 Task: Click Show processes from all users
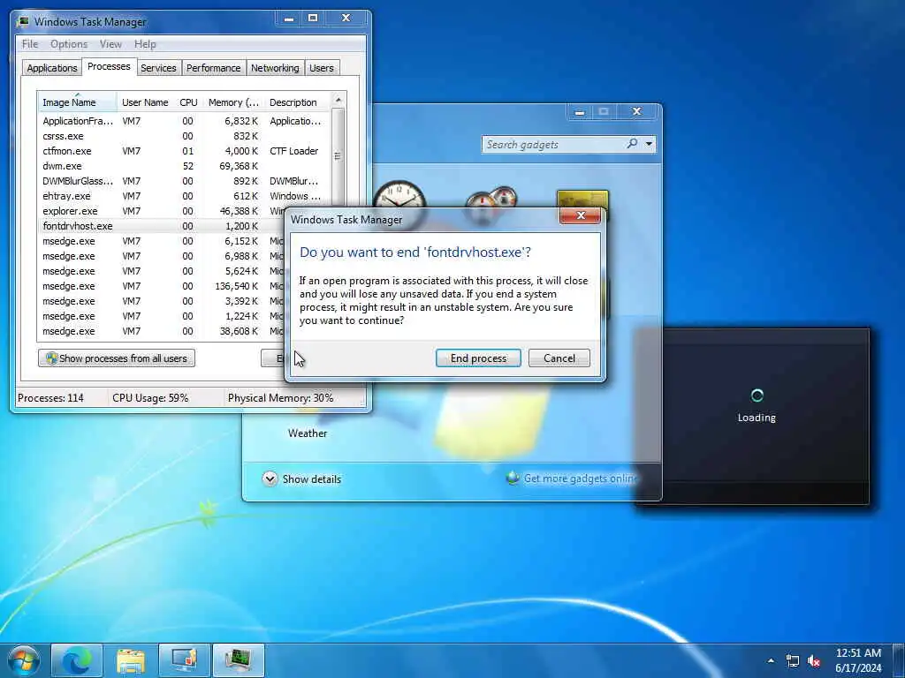tap(117, 358)
